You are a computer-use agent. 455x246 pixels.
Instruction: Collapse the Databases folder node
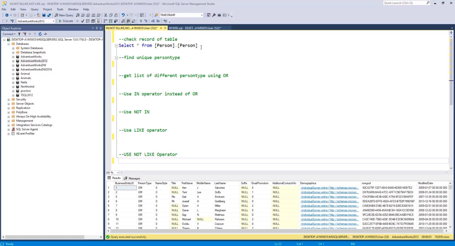(9, 44)
